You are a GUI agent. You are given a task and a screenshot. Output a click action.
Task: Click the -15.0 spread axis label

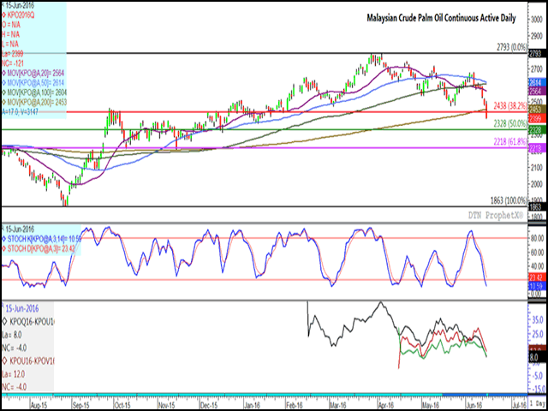[x=537, y=389]
